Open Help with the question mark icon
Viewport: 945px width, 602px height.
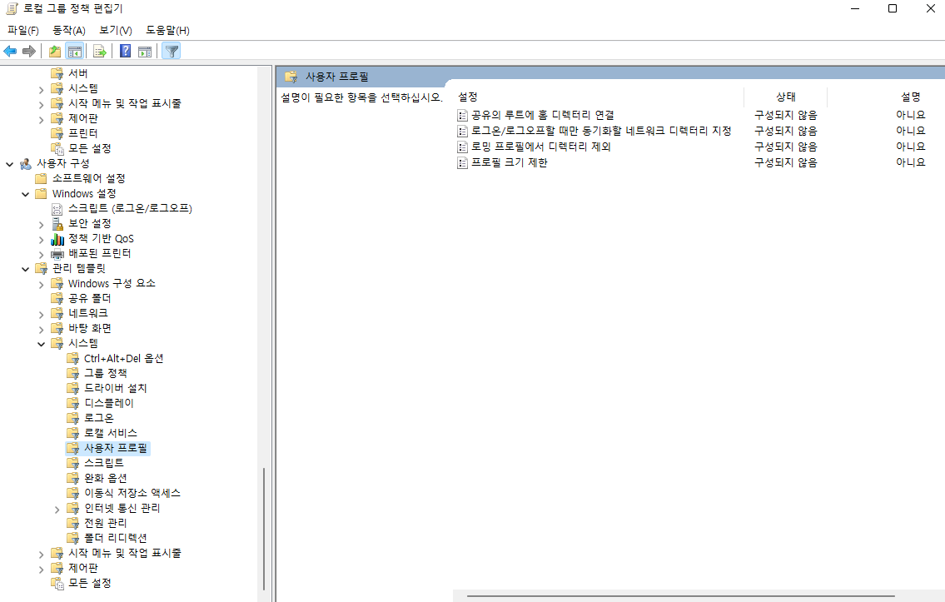126,52
